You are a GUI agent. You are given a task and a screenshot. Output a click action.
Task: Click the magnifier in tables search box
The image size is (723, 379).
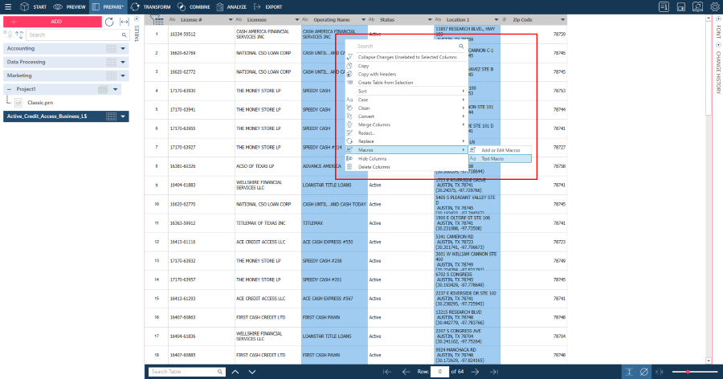(124, 35)
